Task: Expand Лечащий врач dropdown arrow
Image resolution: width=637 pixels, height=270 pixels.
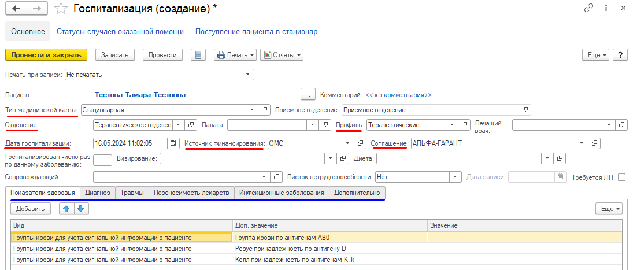Action: (x=609, y=125)
